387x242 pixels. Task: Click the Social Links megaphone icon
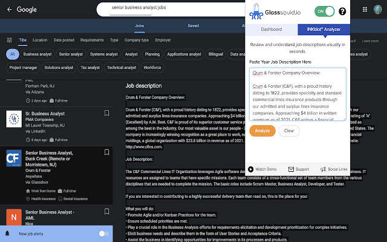pos(323,169)
